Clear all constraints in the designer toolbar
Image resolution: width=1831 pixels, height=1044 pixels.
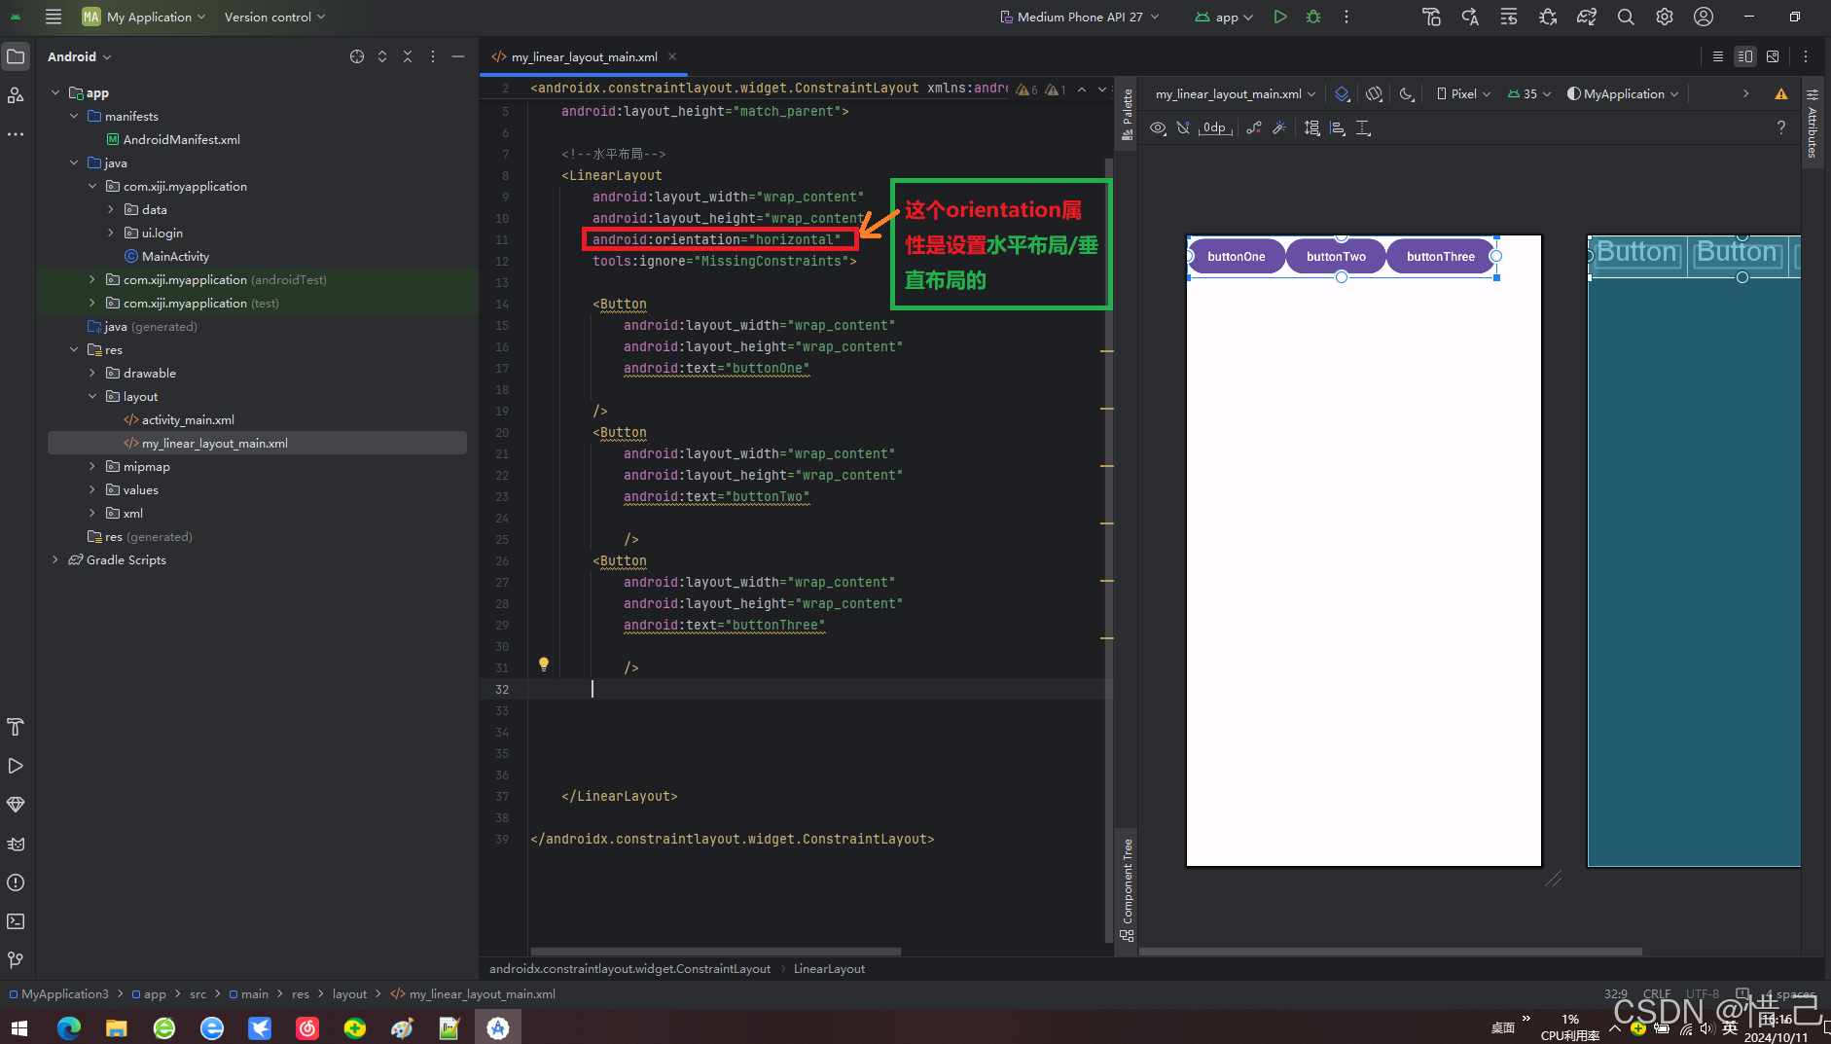click(x=1254, y=127)
